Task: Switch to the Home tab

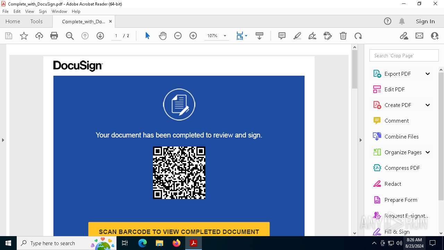Action: tap(13, 21)
